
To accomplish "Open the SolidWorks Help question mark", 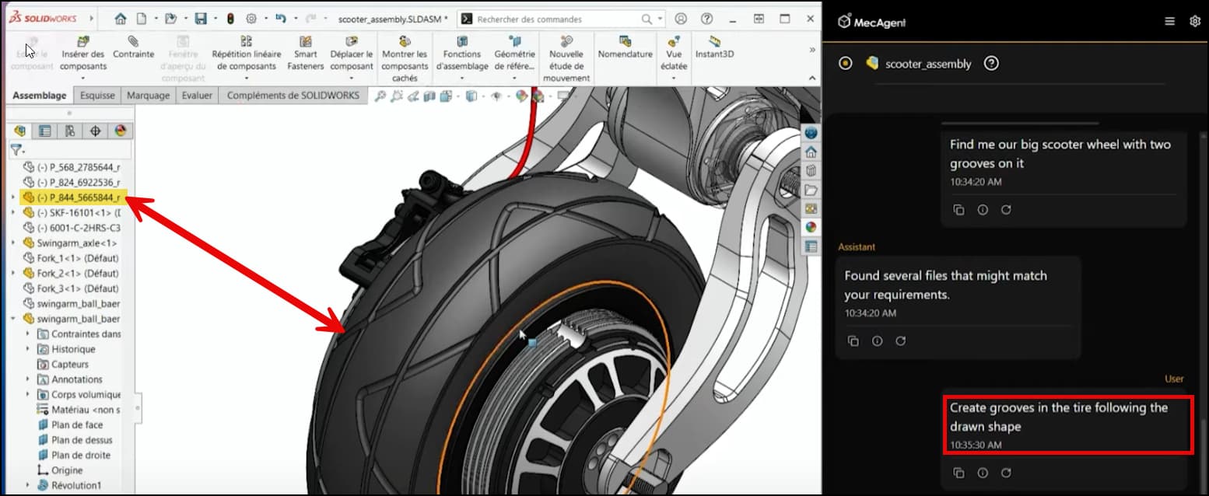I will (x=706, y=19).
